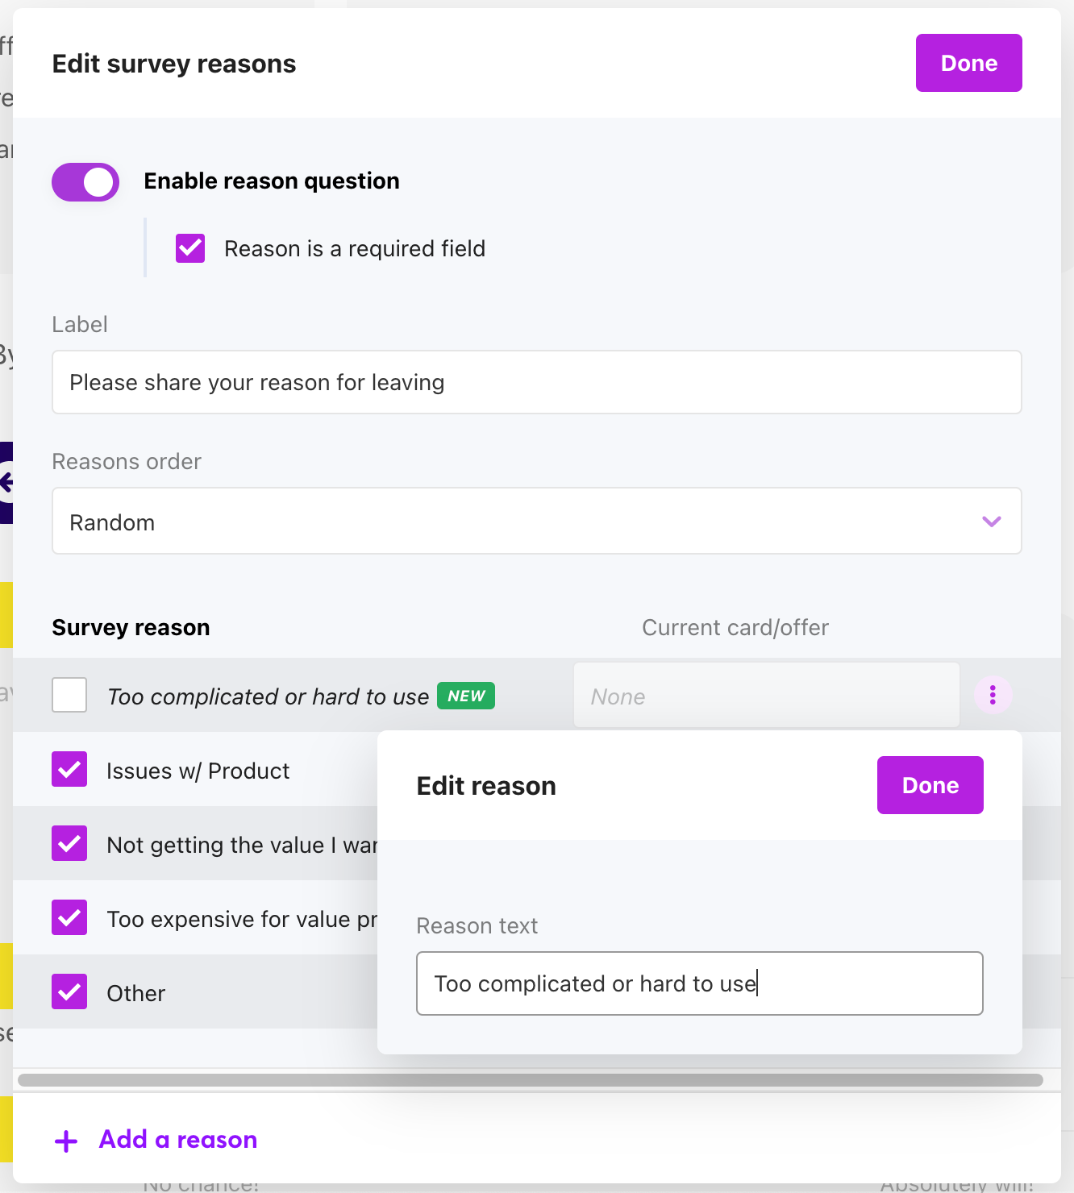
Task: Click Done in the Edit reason popup
Action: pos(930,784)
